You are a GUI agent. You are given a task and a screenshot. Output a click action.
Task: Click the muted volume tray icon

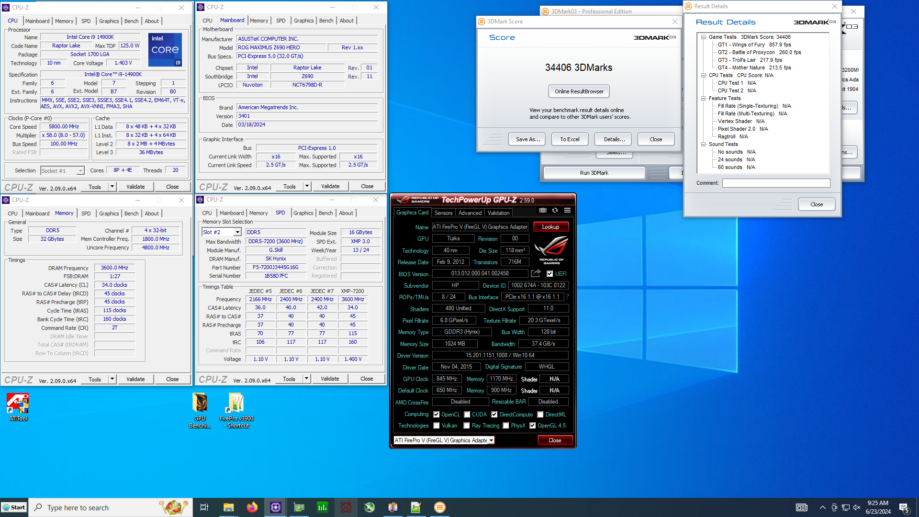pyautogui.click(x=857, y=507)
